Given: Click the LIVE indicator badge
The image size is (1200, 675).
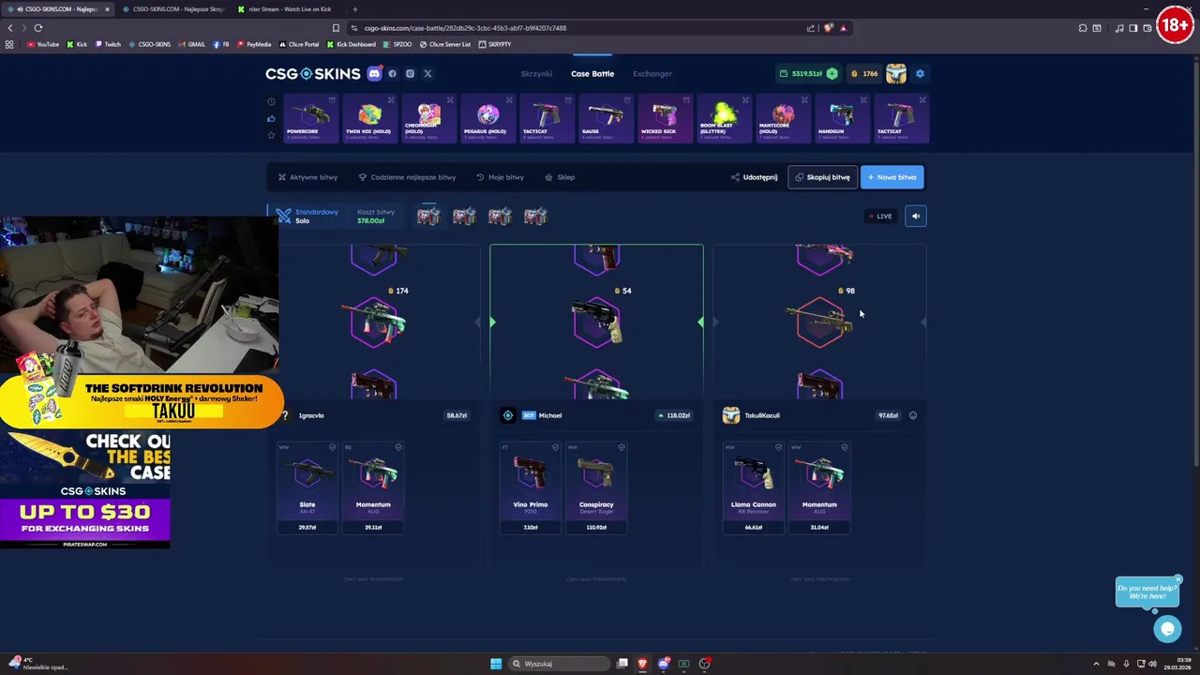Looking at the screenshot, I should pyautogui.click(x=879, y=217).
